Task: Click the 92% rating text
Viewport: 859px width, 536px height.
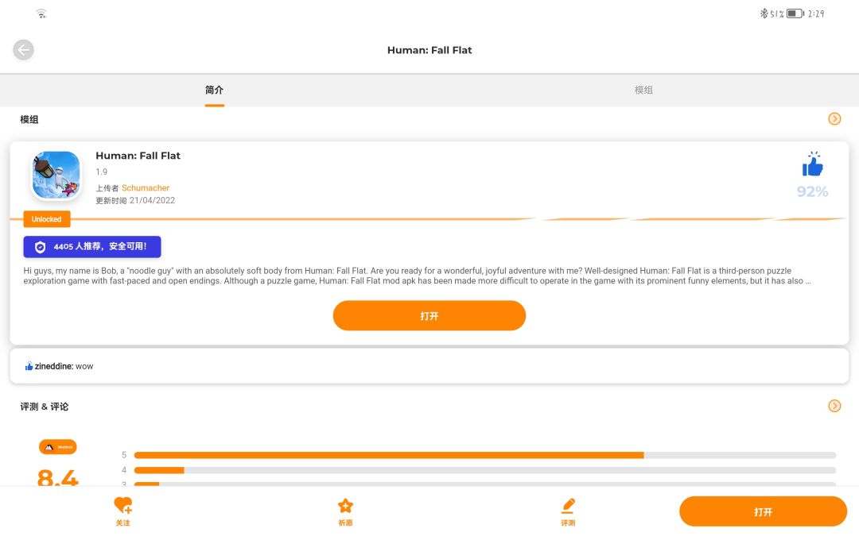Action: point(812,191)
